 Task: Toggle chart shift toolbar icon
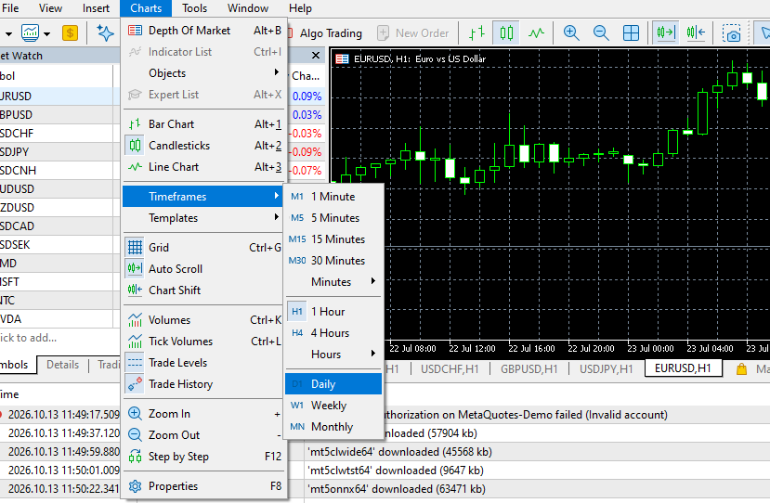coord(696,33)
